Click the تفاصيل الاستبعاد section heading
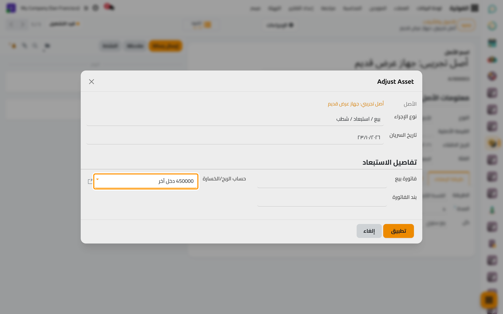 pyautogui.click(x=389, y=162)
